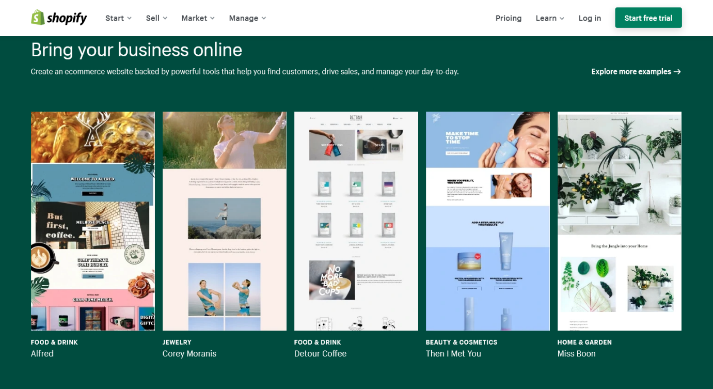
Task: Expand the Learn menu
Action: pyautogui.click(x=549, y=18)
